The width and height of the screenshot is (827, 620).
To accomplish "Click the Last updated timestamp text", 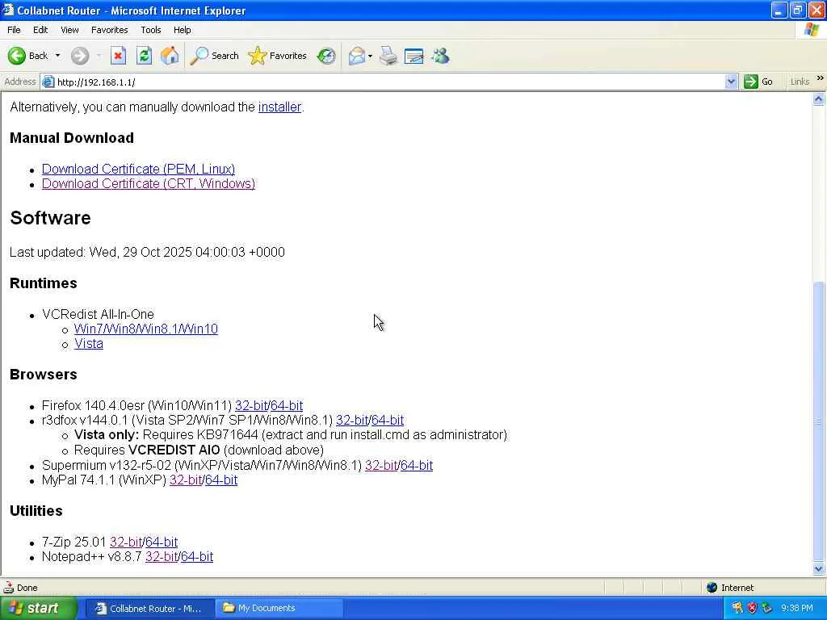I will (x=147, y=252).
